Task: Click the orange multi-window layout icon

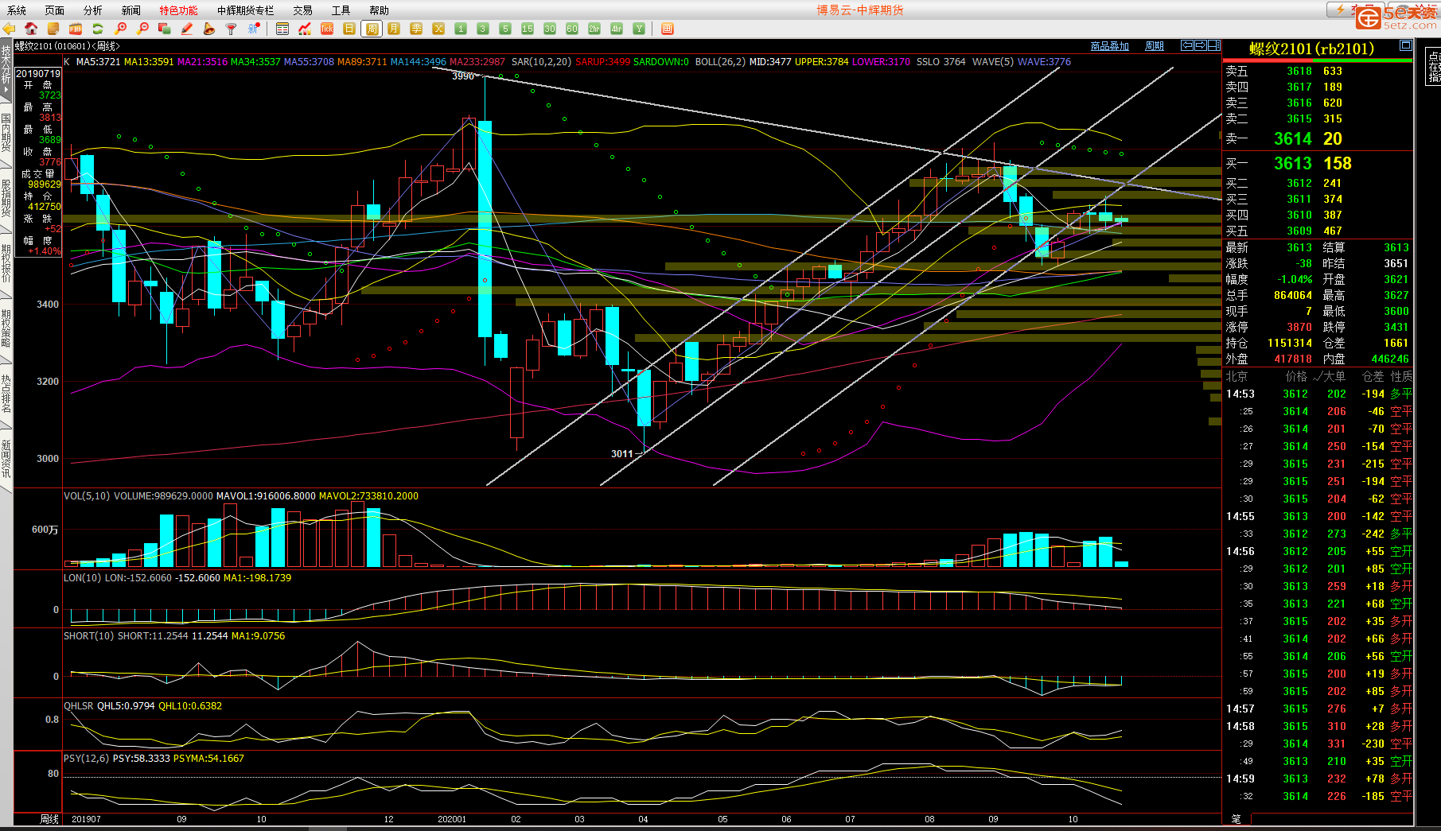Action: [x=668, y=29]
